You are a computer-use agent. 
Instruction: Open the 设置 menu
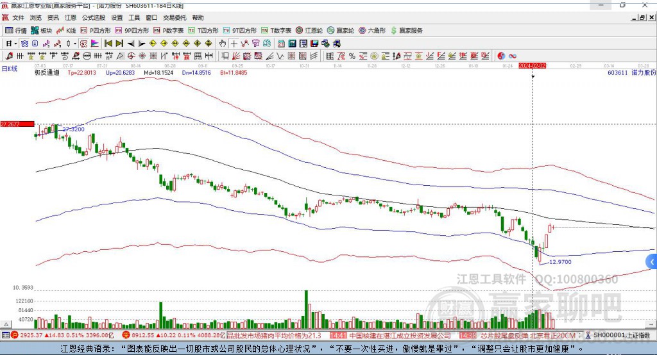(117, 17)
